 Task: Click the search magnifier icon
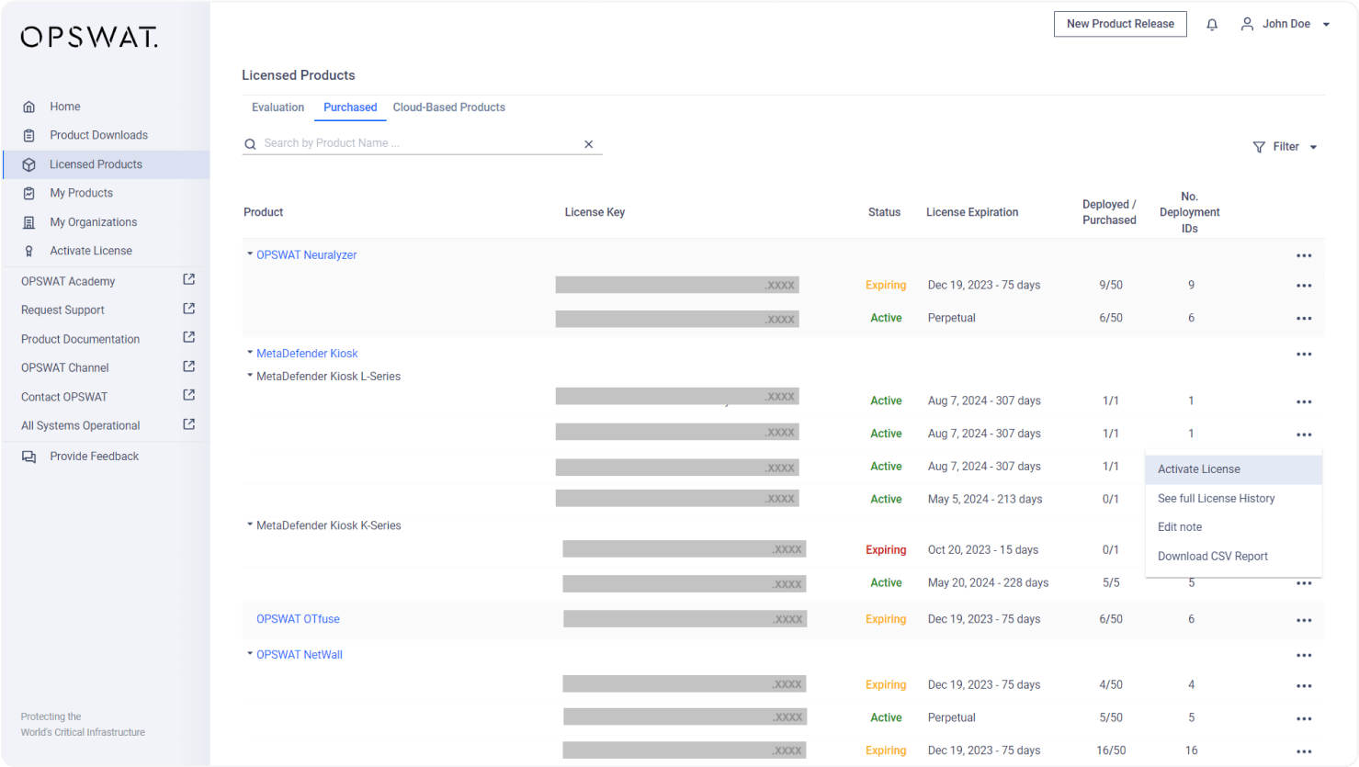250,144
